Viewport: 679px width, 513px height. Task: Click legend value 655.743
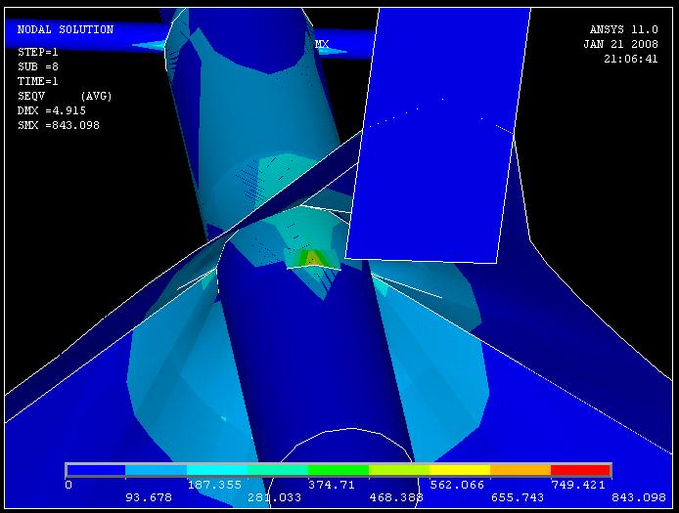518,498
